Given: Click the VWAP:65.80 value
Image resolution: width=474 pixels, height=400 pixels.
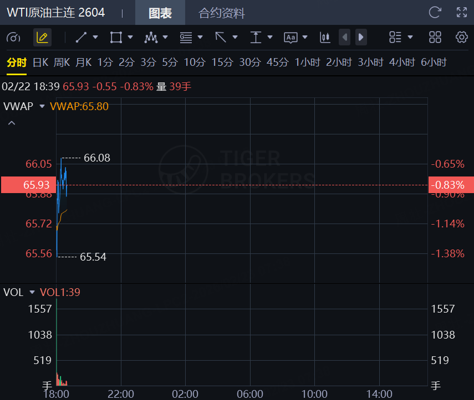Looking at the screenshot, I should click(x=79, y=106).
